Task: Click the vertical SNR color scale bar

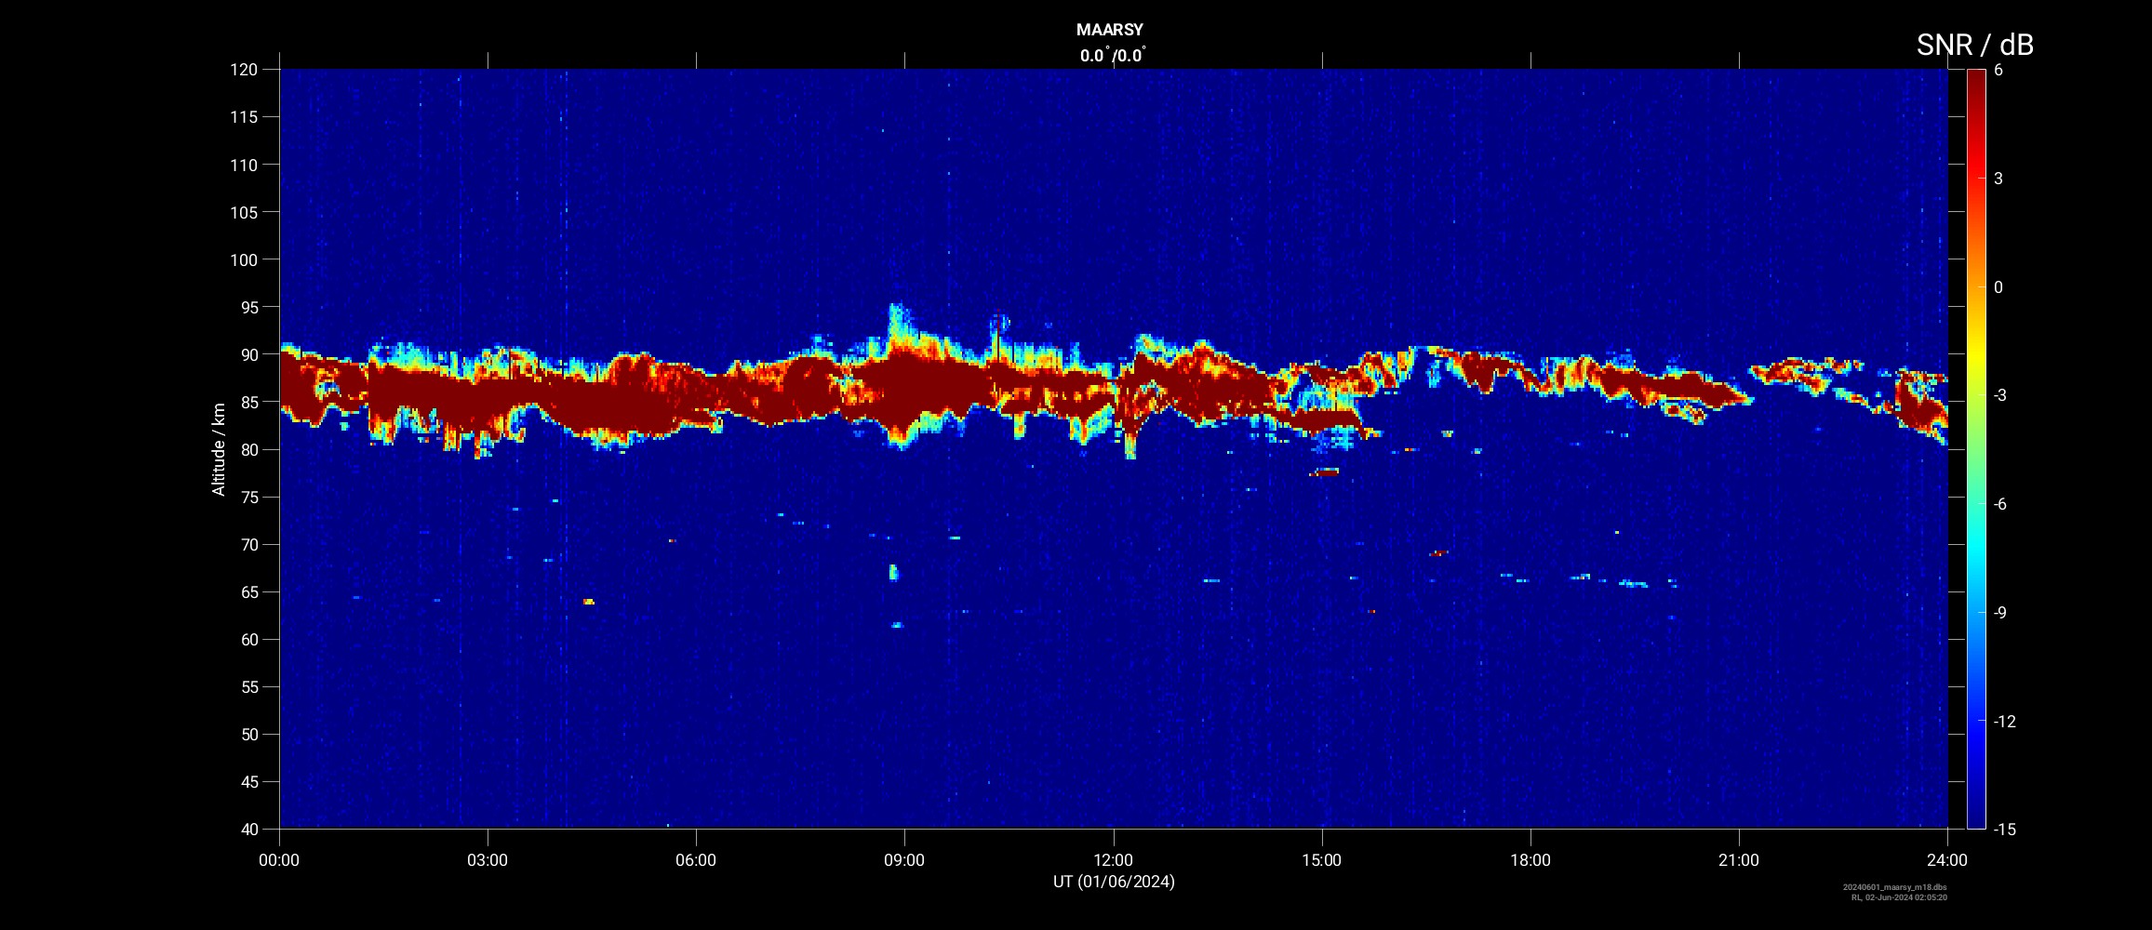Action: click(x=1976, y=449)
